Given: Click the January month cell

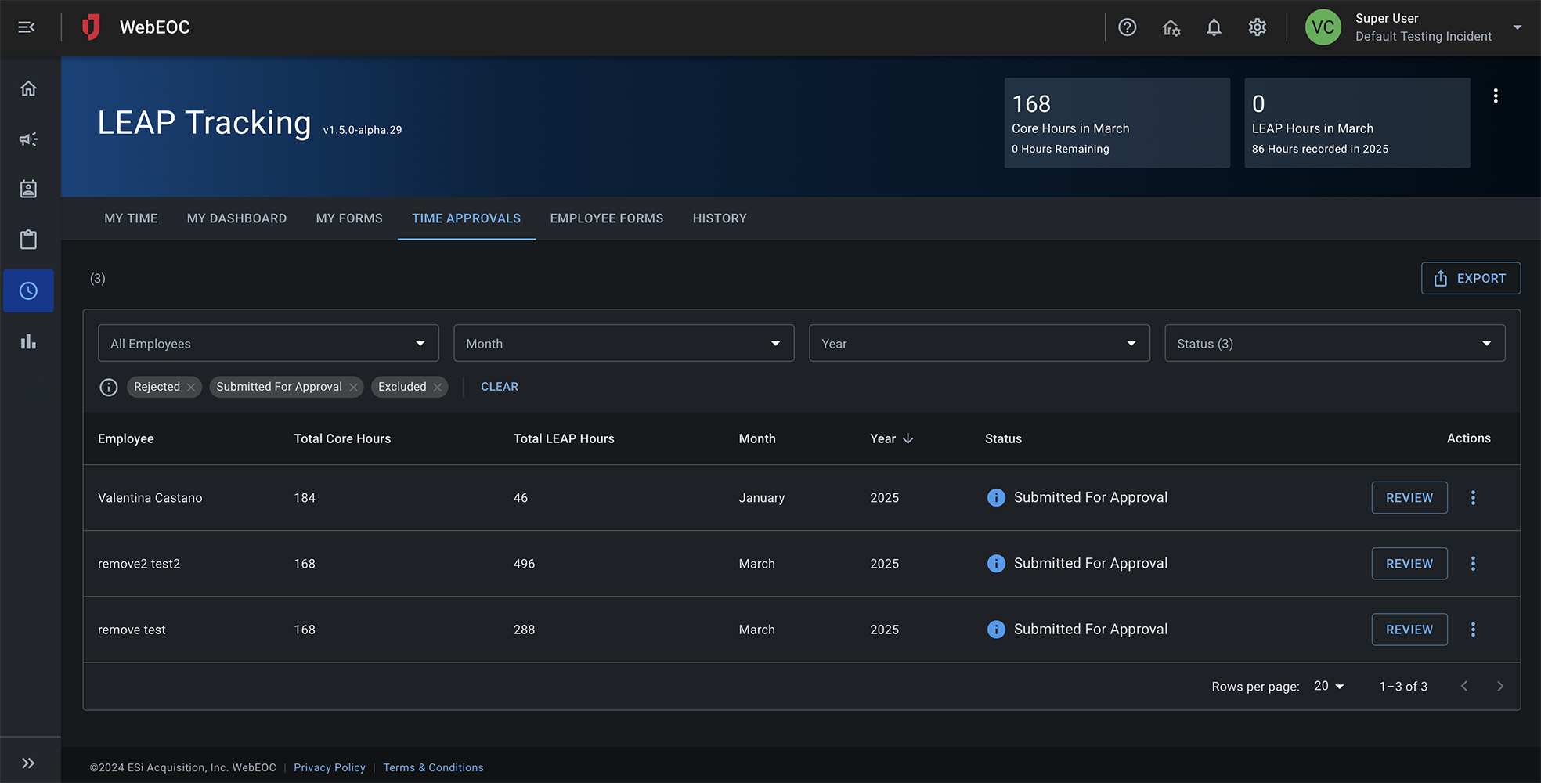Looking at the screenshot, I should 761,498.
